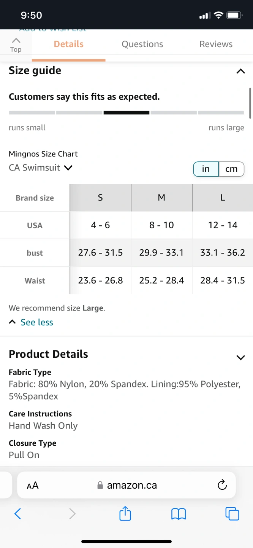Switch to the Reviews tab
253x548 pixels.
(216, 44)
